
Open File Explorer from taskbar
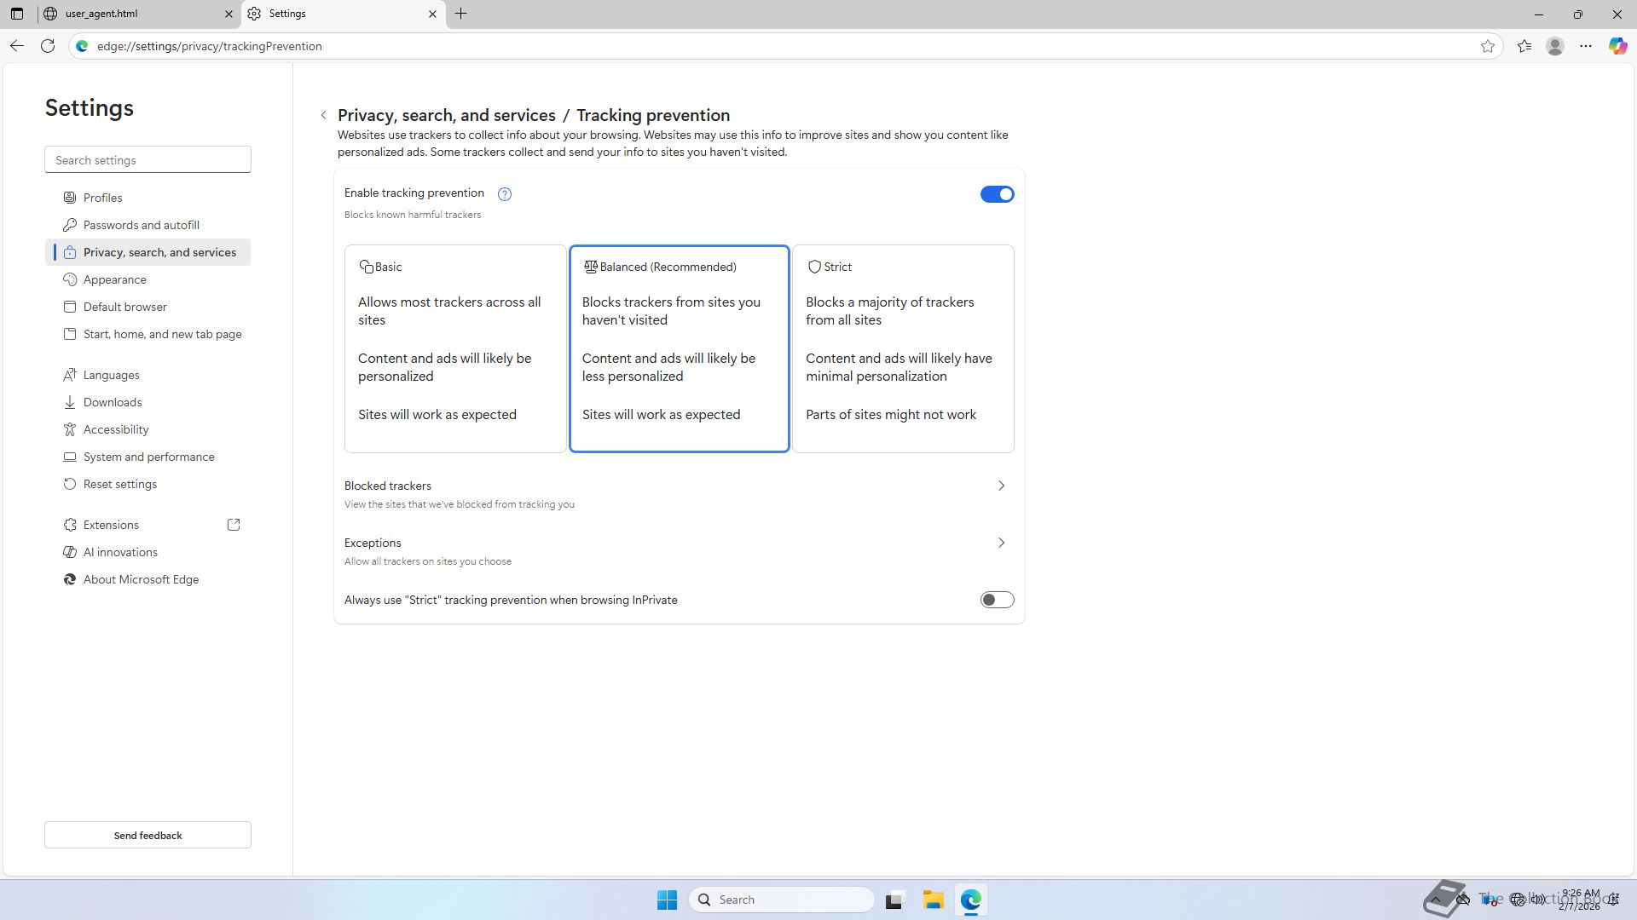[x=933, y=900]
